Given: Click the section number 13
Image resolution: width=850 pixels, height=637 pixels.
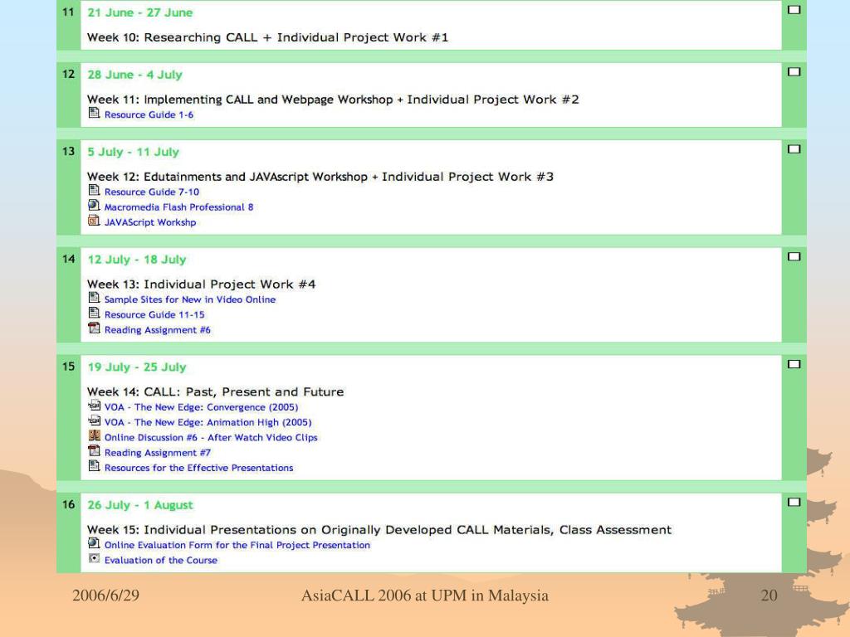Looking at the screenshot, I should [68, 151].
